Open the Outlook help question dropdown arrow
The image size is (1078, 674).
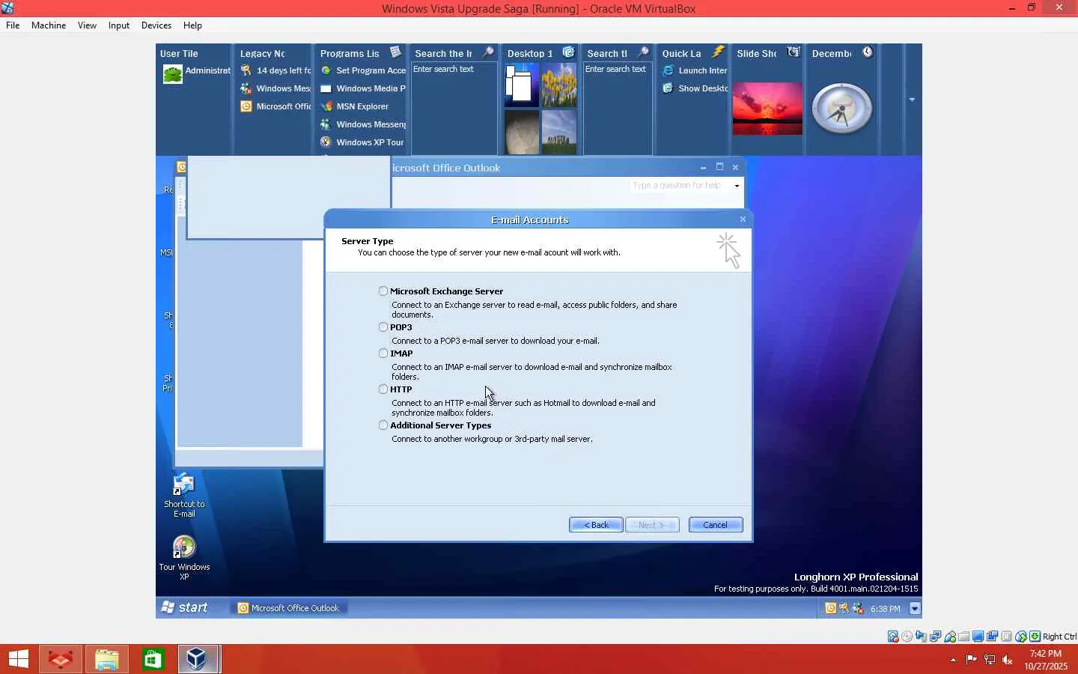[x=737, y=186]
